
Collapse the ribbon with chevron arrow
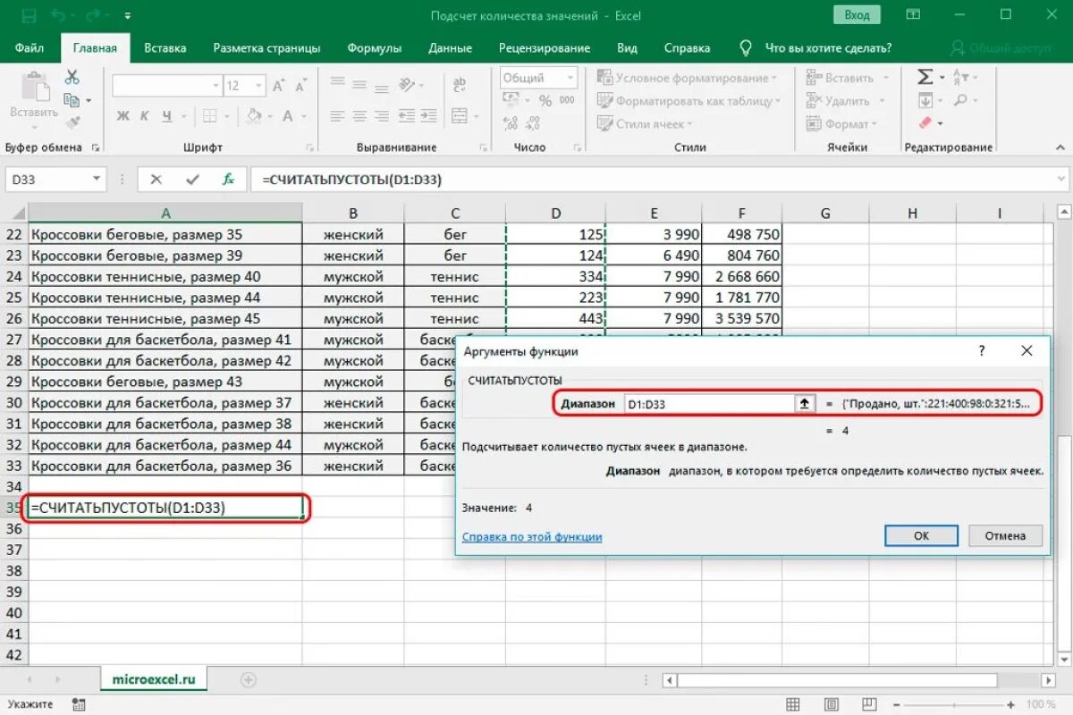click(1060, 147)
